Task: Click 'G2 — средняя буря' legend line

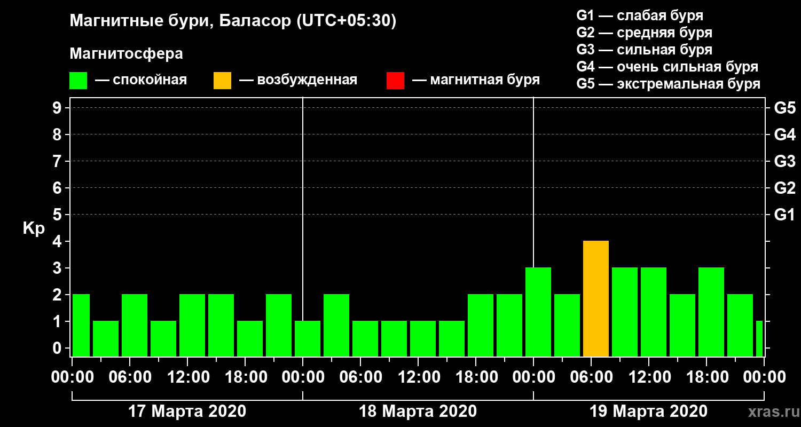Action: [x=644, y=33]
